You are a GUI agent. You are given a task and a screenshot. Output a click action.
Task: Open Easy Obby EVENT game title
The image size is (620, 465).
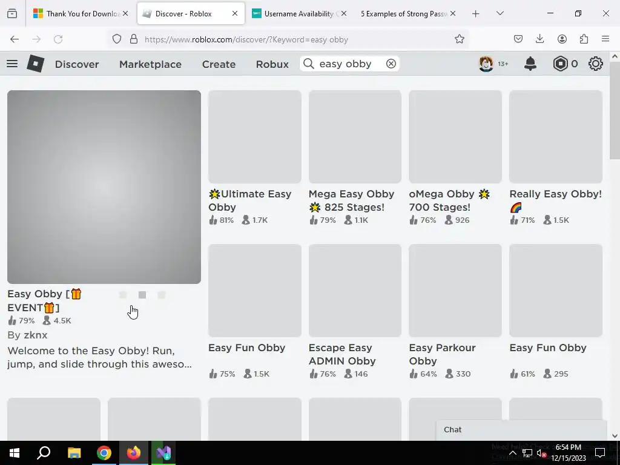click(x=45, y=301)
